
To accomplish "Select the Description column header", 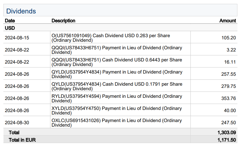I will [63, 21].
